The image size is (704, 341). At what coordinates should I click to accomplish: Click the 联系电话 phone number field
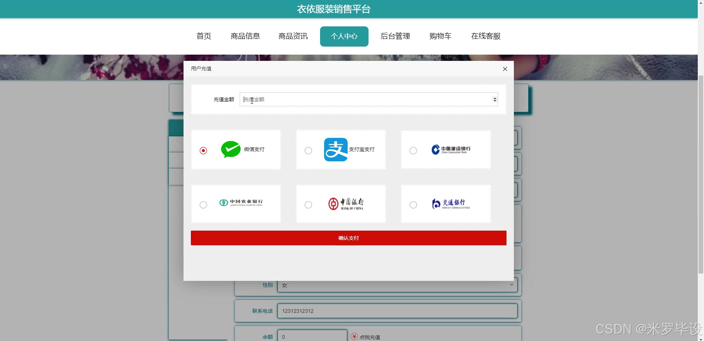pos(397,311)
